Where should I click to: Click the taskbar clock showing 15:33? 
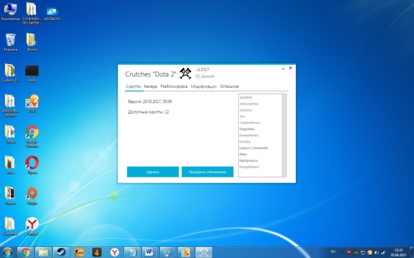click(398, 252)
